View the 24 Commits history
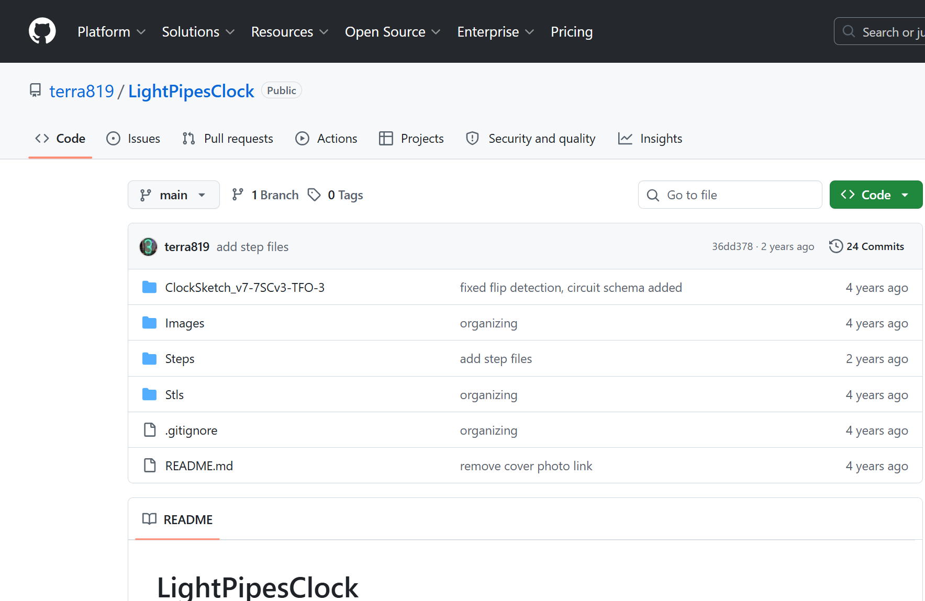The height and width of the screenshot is (601, 925). point(867,246)
